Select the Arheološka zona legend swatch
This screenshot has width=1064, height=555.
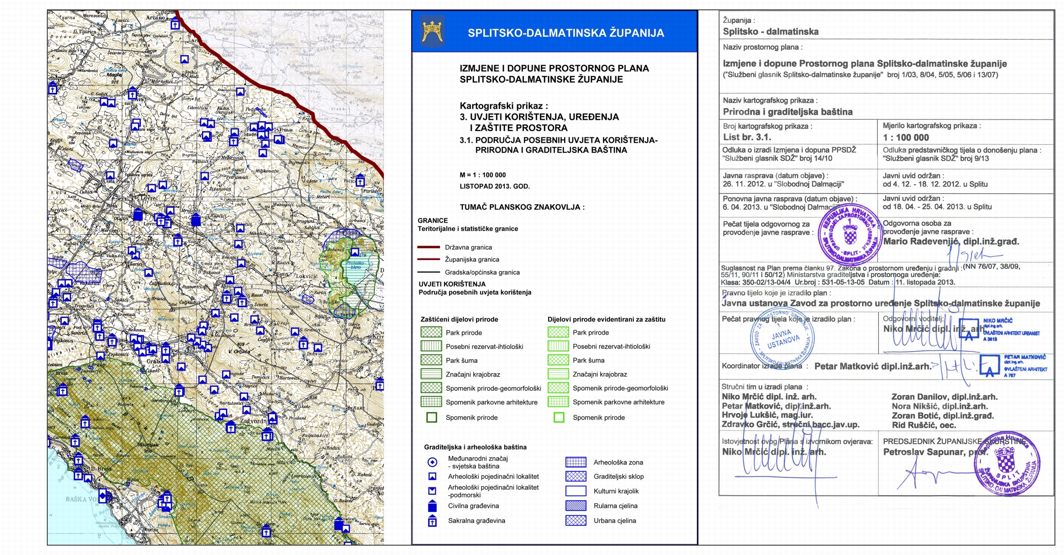click(575, 463)
